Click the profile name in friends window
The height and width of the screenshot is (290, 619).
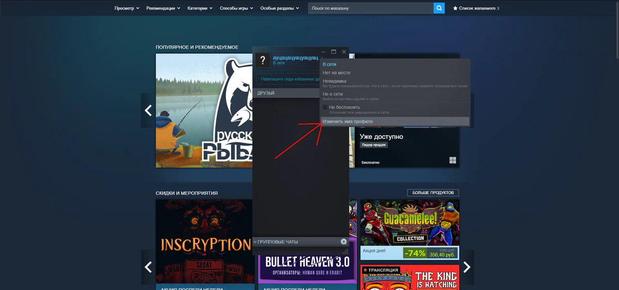pos(295,57)
